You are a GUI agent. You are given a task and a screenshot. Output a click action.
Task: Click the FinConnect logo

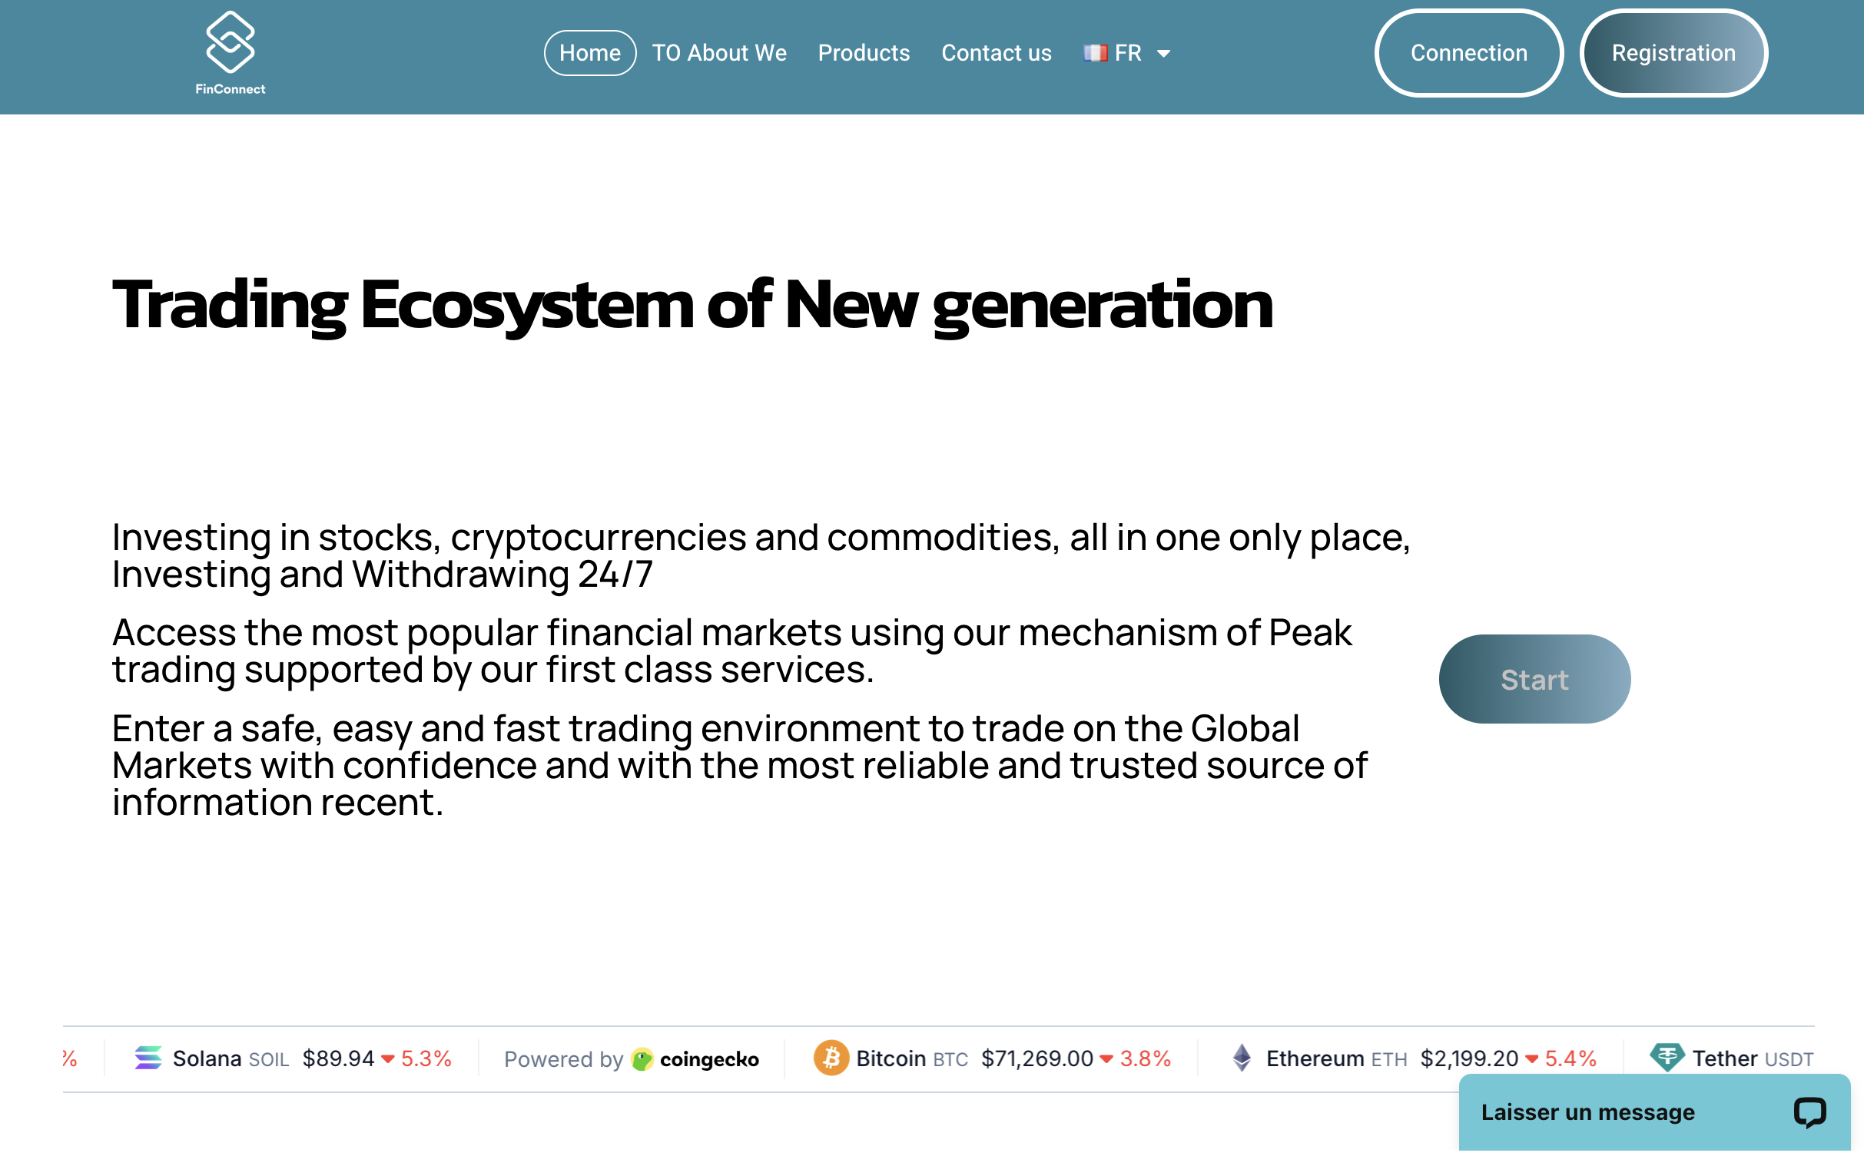tap(230, 51)
